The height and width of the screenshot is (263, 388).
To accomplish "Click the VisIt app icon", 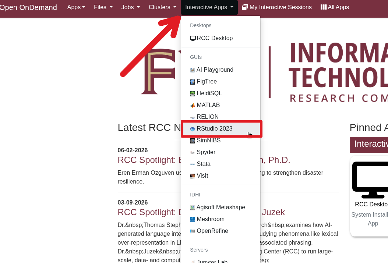I will 193,176.
